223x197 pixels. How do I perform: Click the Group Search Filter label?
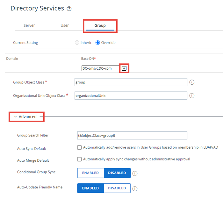click(33, 135)
